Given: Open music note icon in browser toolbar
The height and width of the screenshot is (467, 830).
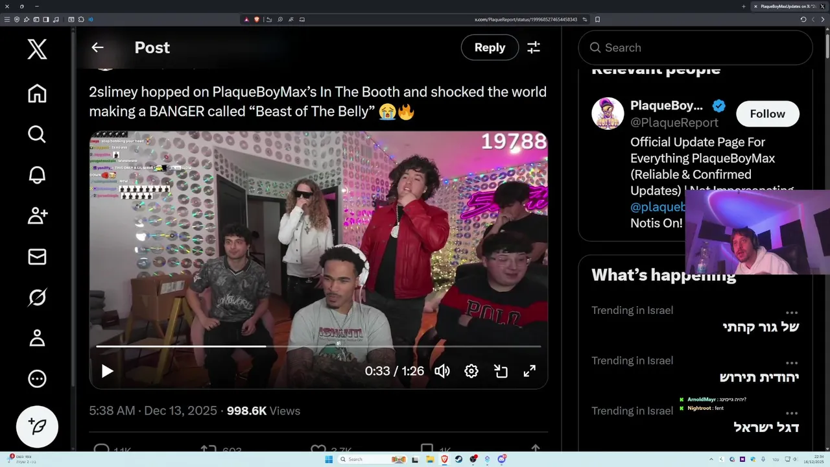Looking at the screenshot, I should (56, 19).
